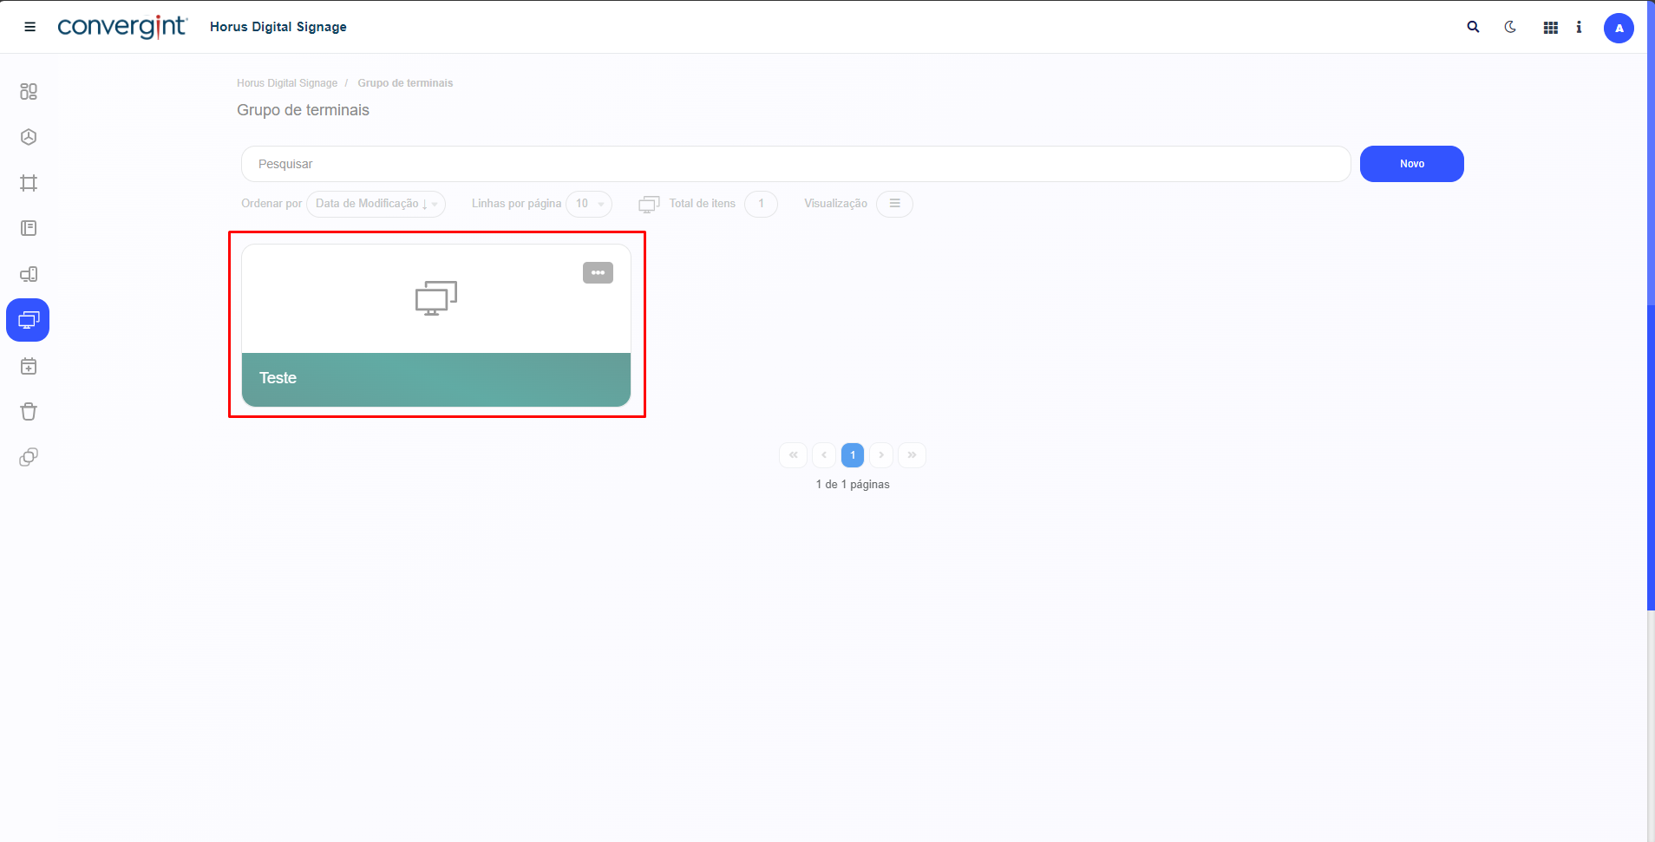Toggle dark mode moon icon
The image size is (1655, 842).
(x=1510, y=27)
